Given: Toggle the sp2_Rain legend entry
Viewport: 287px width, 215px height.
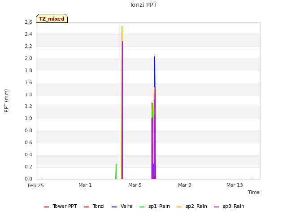Looking at the screenshot, I should click(192, 206).
